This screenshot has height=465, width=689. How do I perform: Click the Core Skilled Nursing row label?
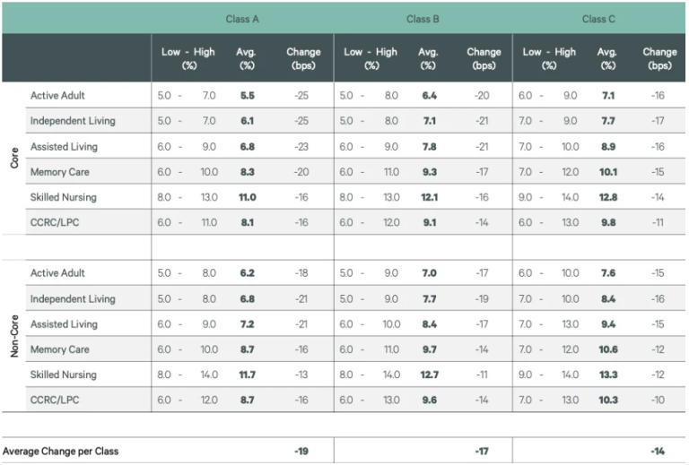click(63, 197)
